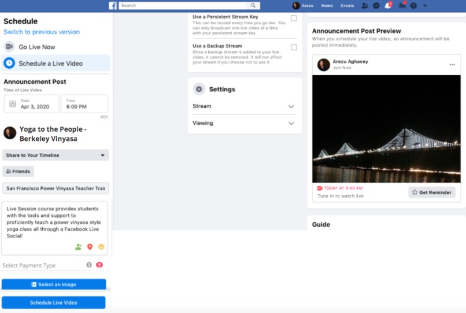
Task: Open the Date Apr 3, 2020 picker
Action: pos(31,104)
